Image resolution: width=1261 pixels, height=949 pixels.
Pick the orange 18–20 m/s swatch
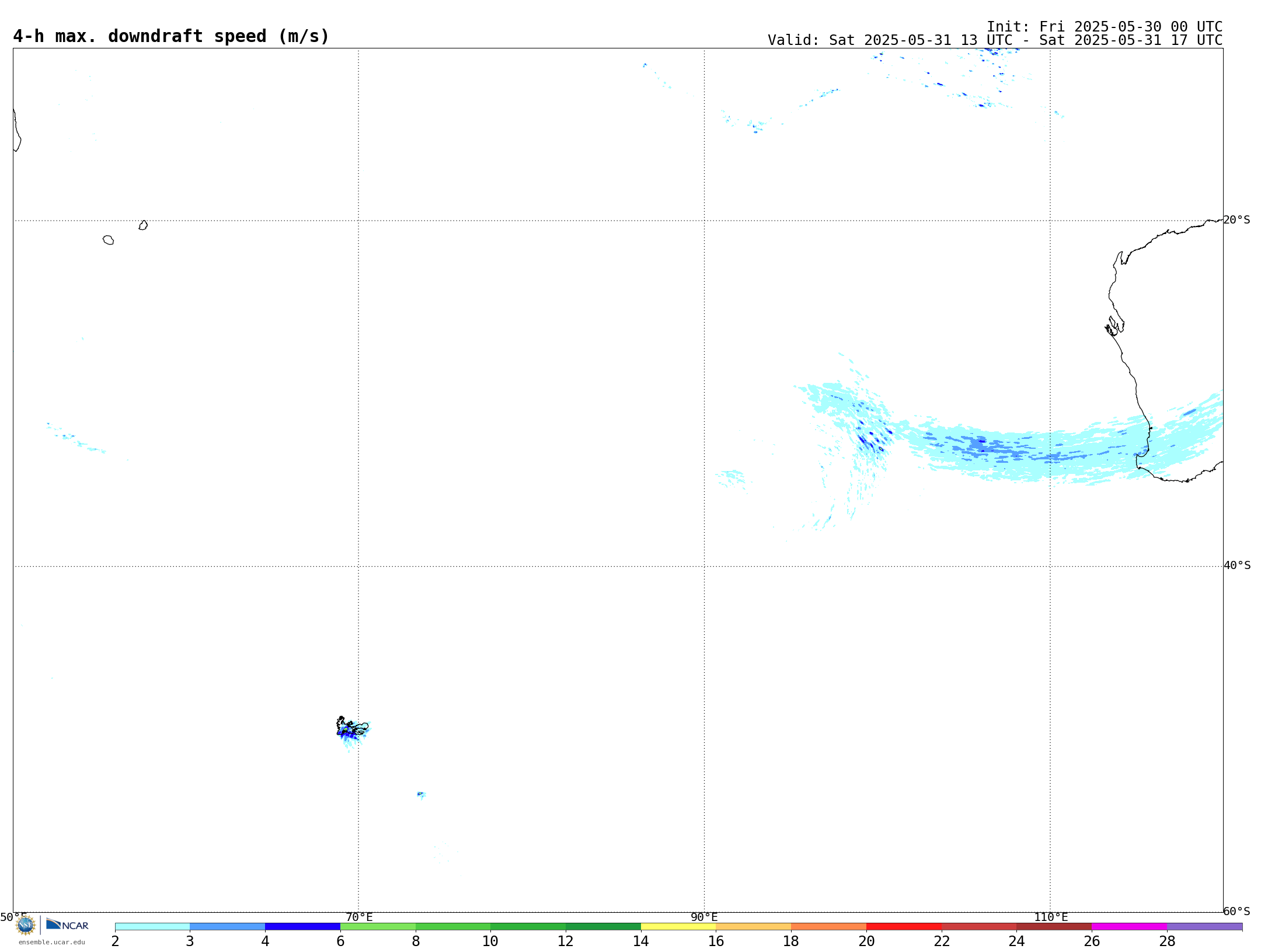tap(829, 927)
